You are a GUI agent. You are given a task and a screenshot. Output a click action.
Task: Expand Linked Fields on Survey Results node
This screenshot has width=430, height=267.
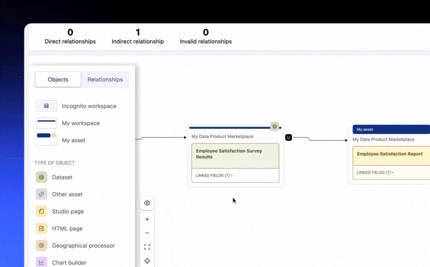(x=214, y=176)
